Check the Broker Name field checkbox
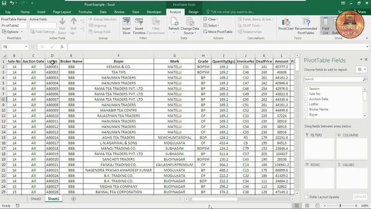371x209 pixels. 306,109
